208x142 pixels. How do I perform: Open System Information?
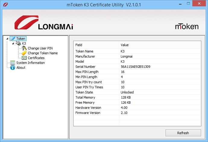(30, 63)
